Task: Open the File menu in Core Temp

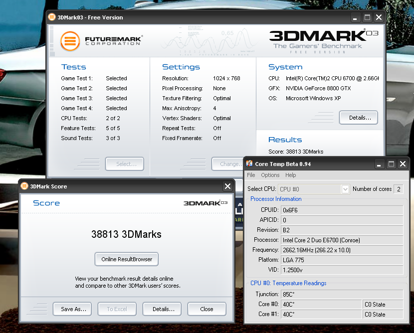Action: (251, 175)
